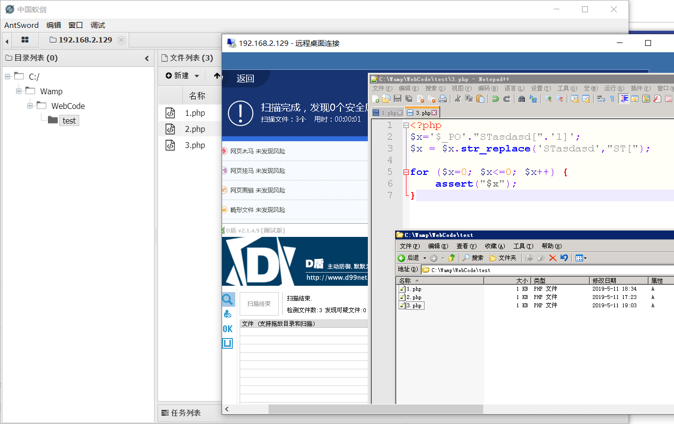
Task: Collapse the &lt;?php fold marker on line 1
Action: (406, 125)
